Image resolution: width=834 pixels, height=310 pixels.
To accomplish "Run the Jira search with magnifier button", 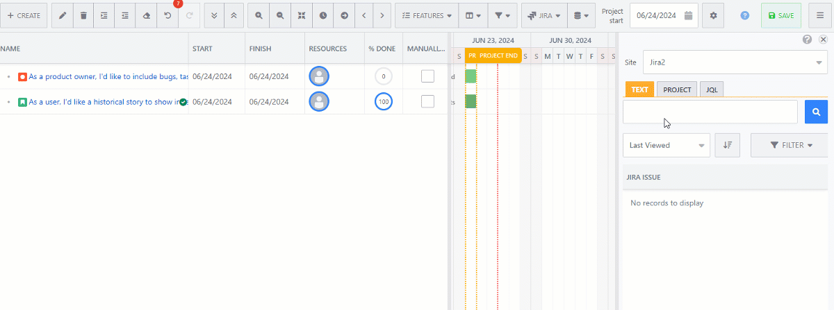I will point(816,112).
